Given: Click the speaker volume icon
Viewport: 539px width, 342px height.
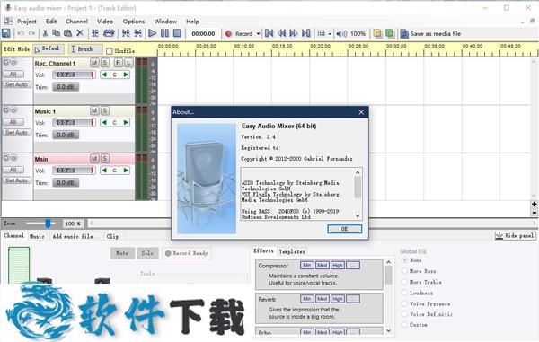Looking at the screenshot, I should [x=341, y=33].
